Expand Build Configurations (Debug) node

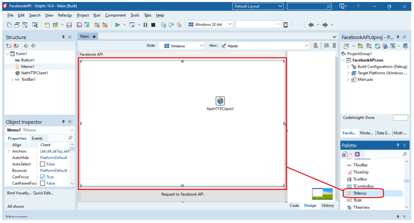[x=348, y=67]
